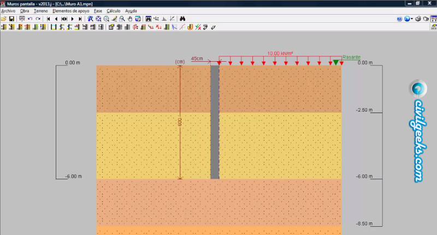
Task: Open a file with the folder icon
Action: click(x=4, y=19)
